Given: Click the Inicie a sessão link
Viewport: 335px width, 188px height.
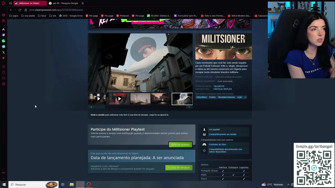Looking at the screenshot, I should pos(98,115).
